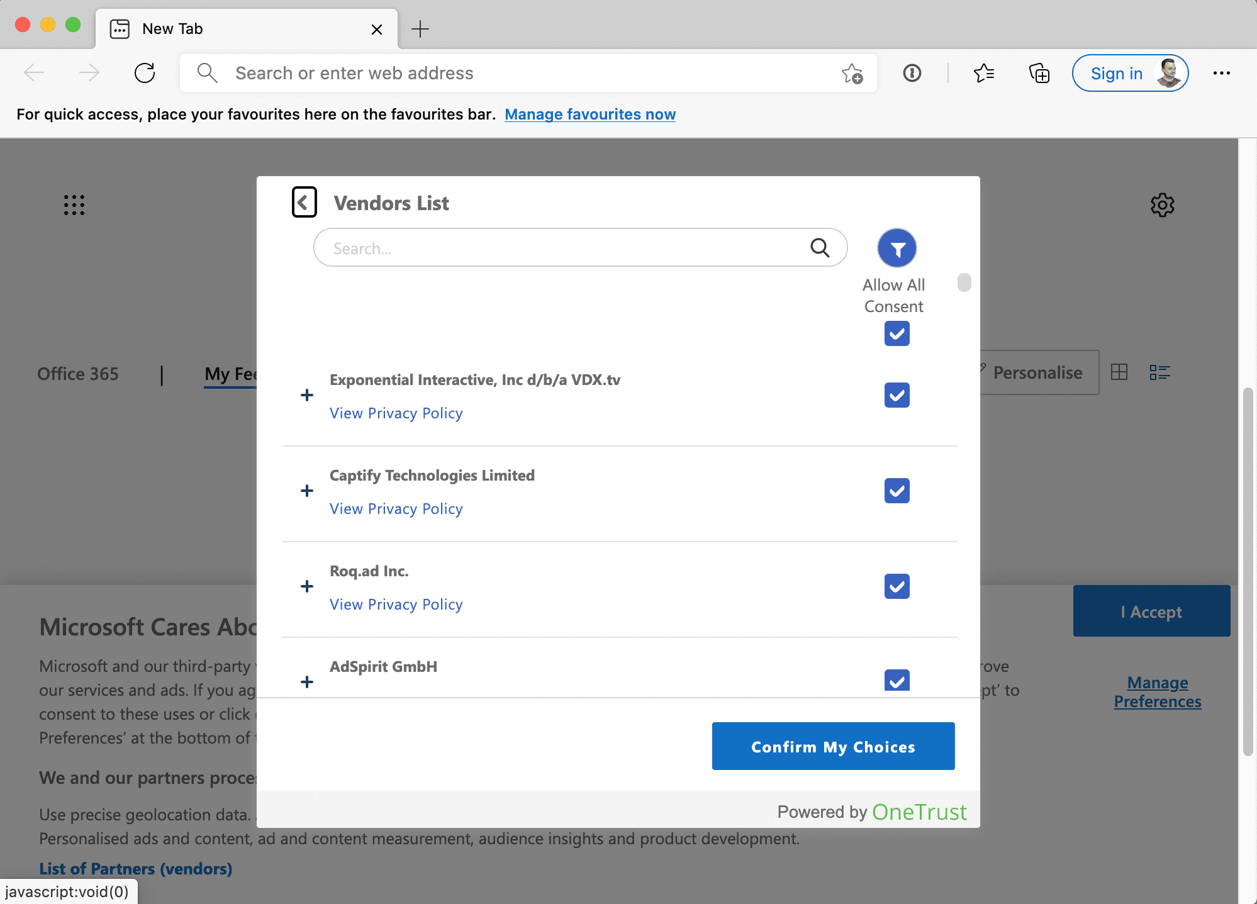Go back from Vendors List panel
The height and width of the screenshot is (904, 1257).
pos(304,203)
